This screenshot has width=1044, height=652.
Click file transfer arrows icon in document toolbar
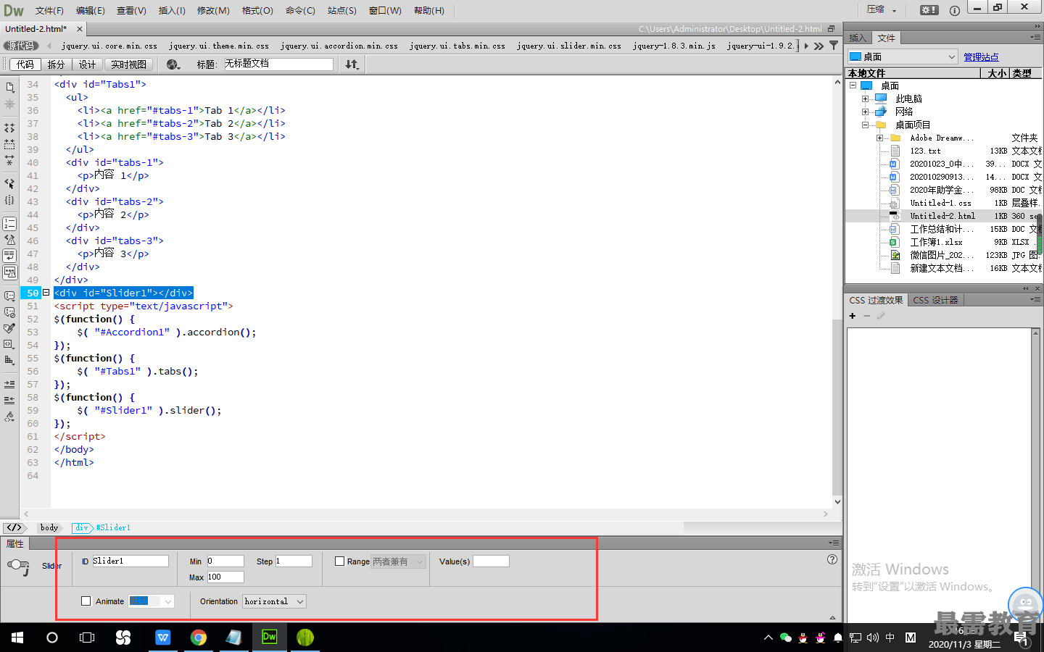click(352, 64)
